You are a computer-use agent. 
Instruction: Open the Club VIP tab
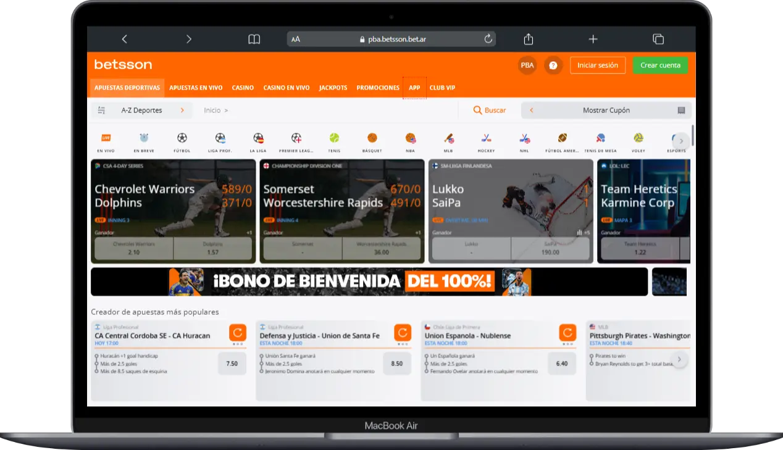pos(442,88)
